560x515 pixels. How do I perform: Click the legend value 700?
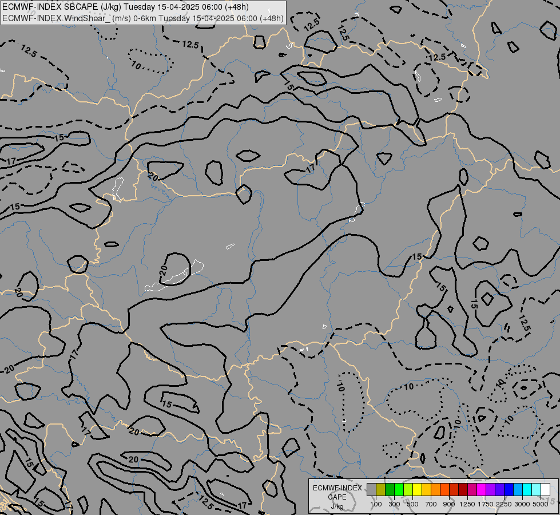431,504
